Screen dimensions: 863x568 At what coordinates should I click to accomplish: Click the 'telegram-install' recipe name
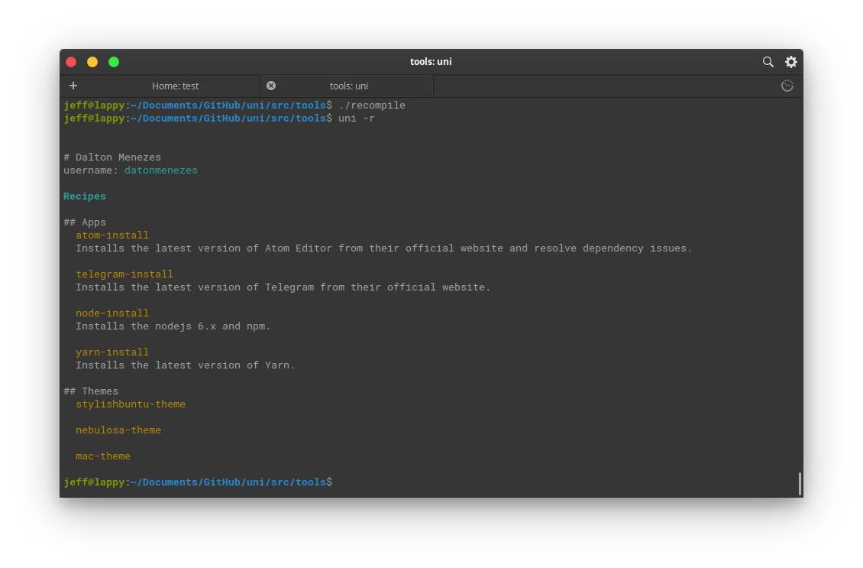[124, 274]
